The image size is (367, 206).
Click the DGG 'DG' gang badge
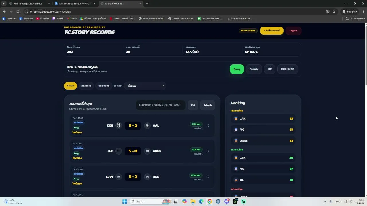147,177
